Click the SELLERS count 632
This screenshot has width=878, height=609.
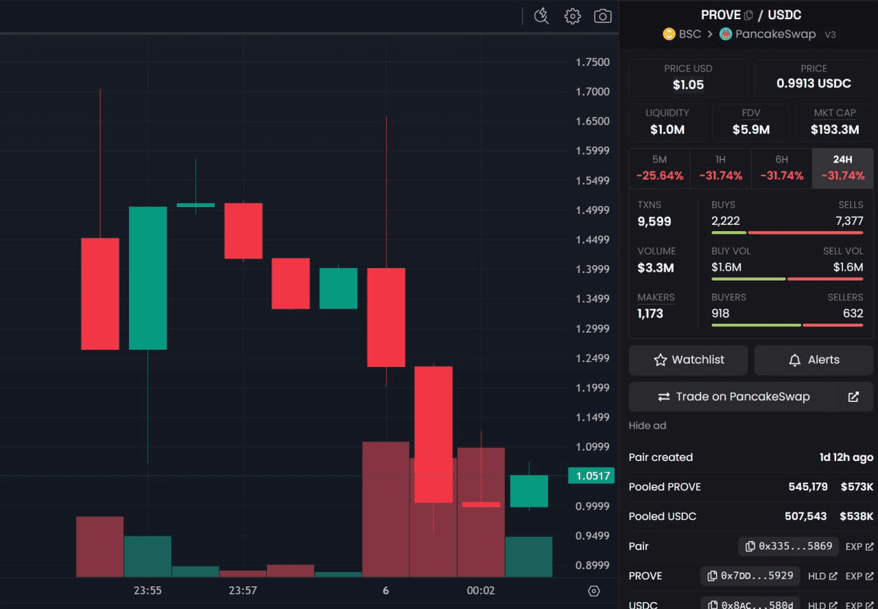pyautogui.click(x=853, y=313)
